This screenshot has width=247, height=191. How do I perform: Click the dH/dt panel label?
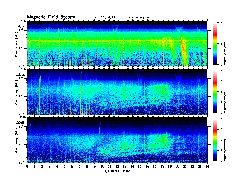(x=20, y=26)
